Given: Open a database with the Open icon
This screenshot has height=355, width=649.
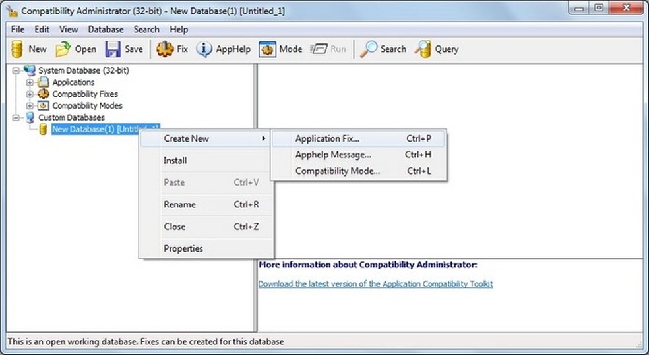Looking at the screenshot, I should pos(63,49).
